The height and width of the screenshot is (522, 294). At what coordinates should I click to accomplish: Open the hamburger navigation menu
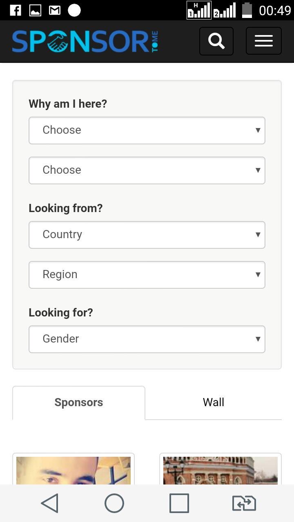[264, 41]
